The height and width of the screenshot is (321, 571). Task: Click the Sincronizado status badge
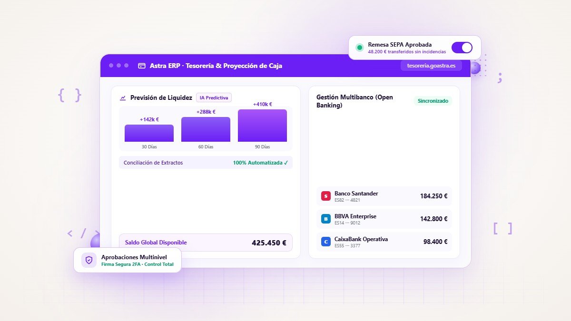(433, 101)
